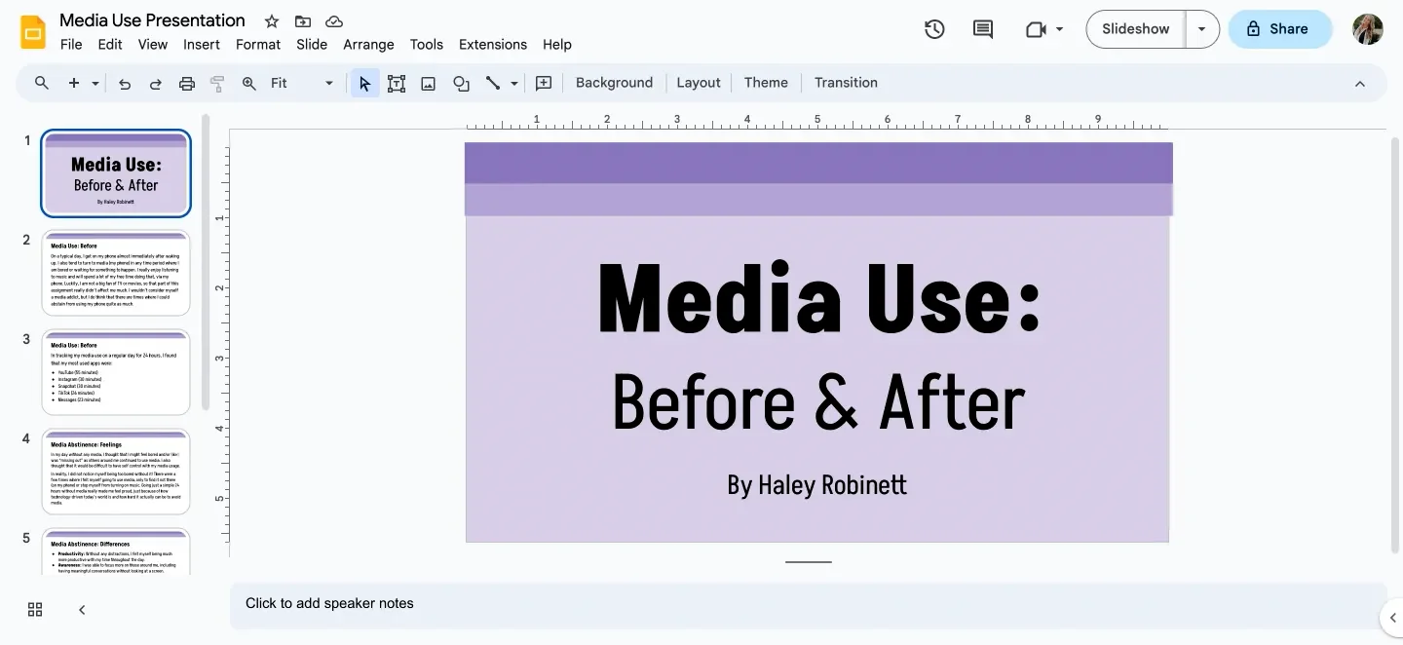The width and height of the screenshot is (1403, 645).
Task: Open the Insert menu
Action: (202, 45)
